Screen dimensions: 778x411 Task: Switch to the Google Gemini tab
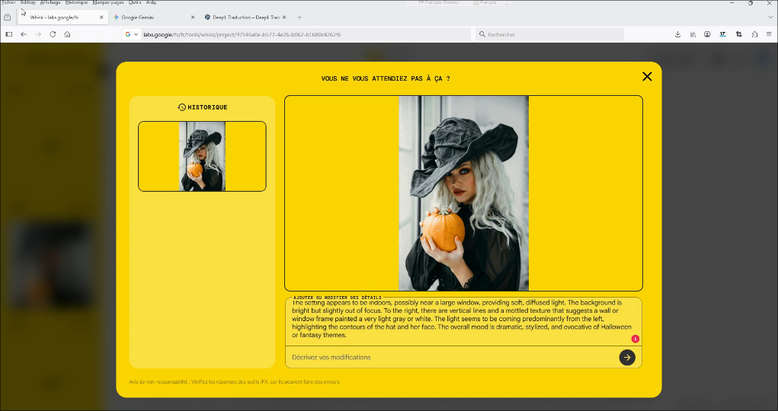152,17
